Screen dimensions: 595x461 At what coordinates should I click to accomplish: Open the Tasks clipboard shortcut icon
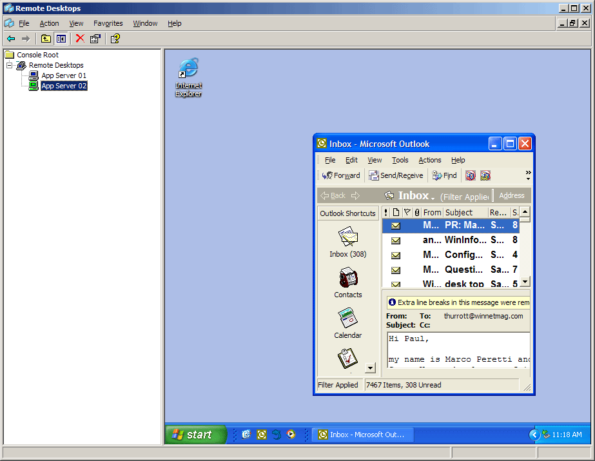[347, 358]
